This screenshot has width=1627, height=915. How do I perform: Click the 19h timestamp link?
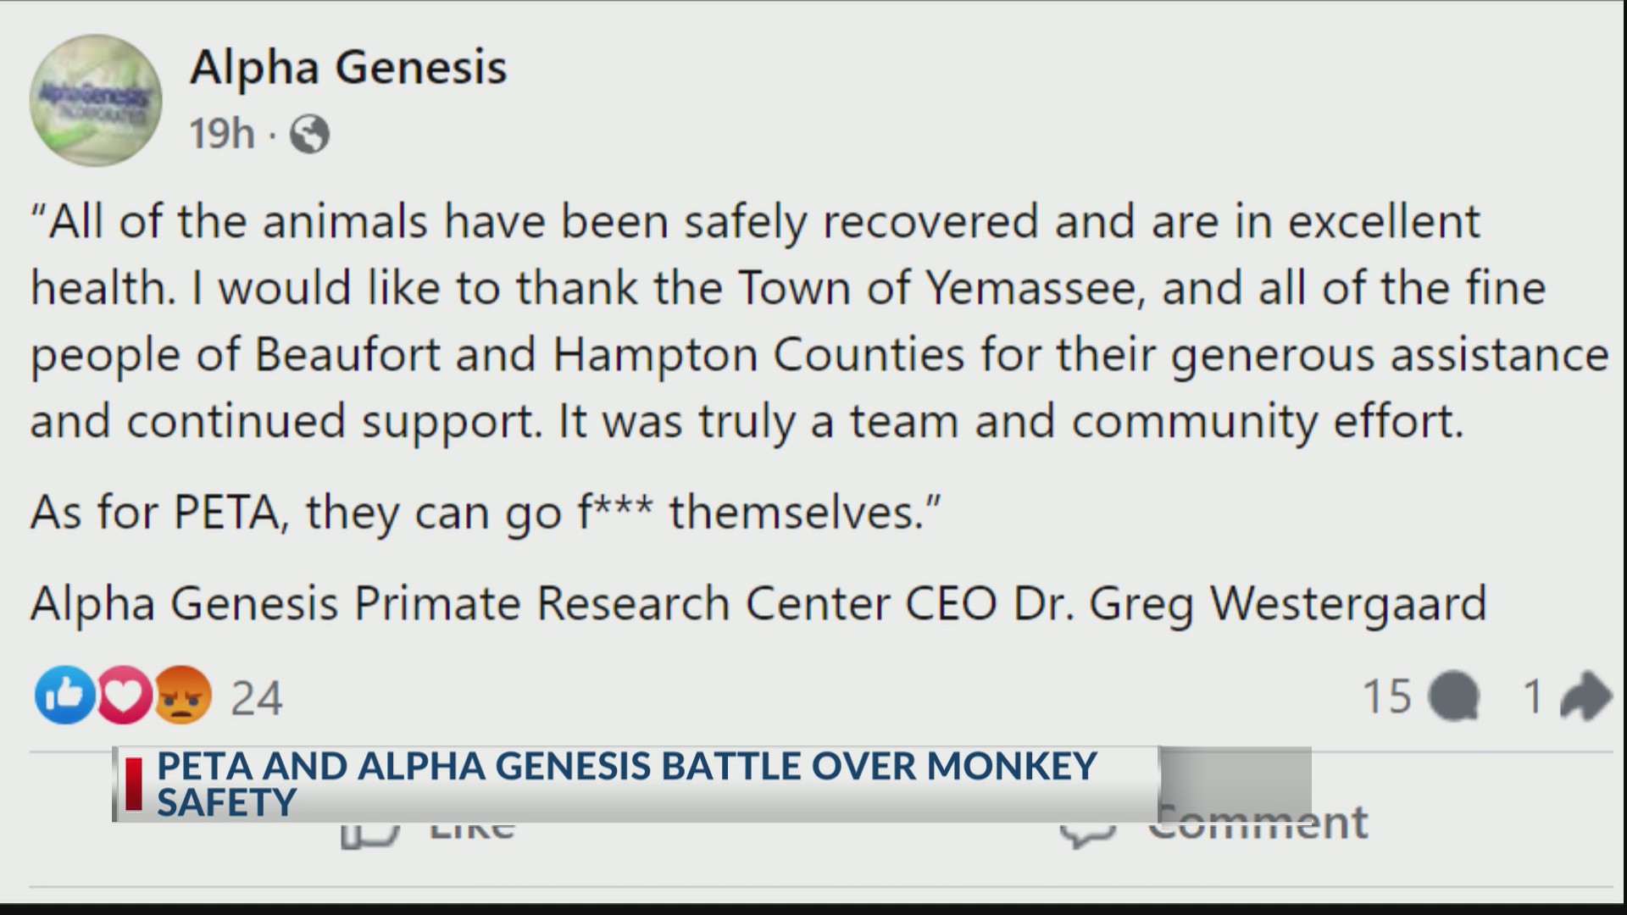click(222, 131)
